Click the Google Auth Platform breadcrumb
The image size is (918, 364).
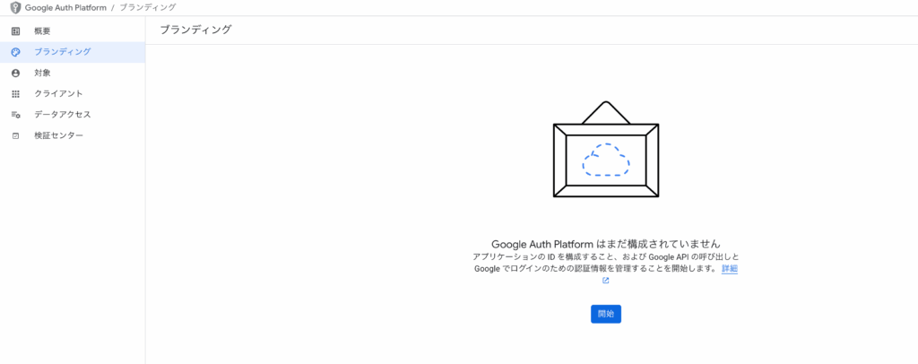click(65, 7)
